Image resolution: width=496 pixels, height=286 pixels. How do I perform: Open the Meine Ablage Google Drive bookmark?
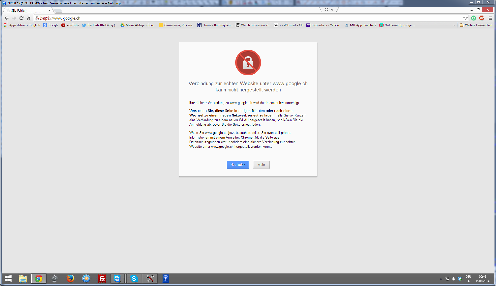click(138, 25)
